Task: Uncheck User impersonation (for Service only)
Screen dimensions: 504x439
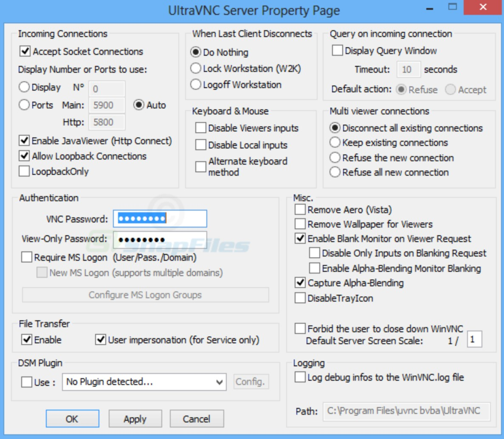Action: click(x=101, y=339)
